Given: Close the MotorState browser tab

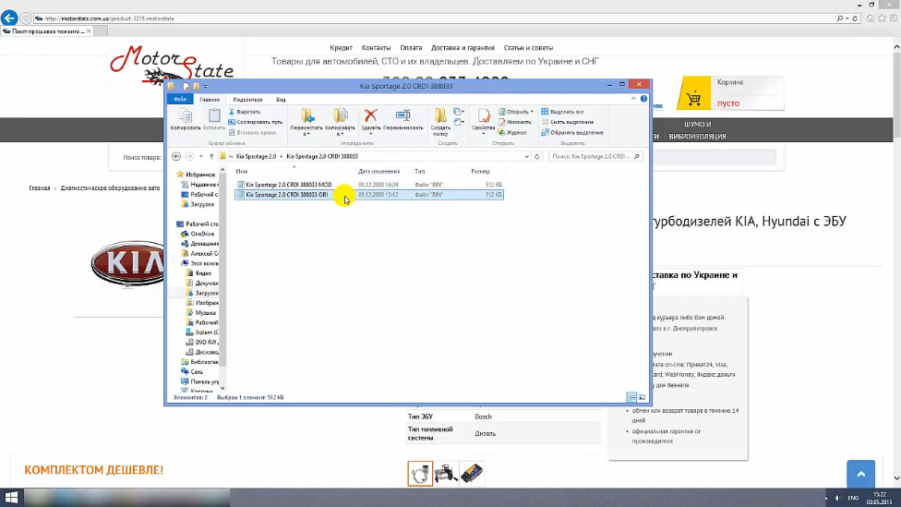Looking at the screenshot, I should pyautogui.click(x=89, y=31).
